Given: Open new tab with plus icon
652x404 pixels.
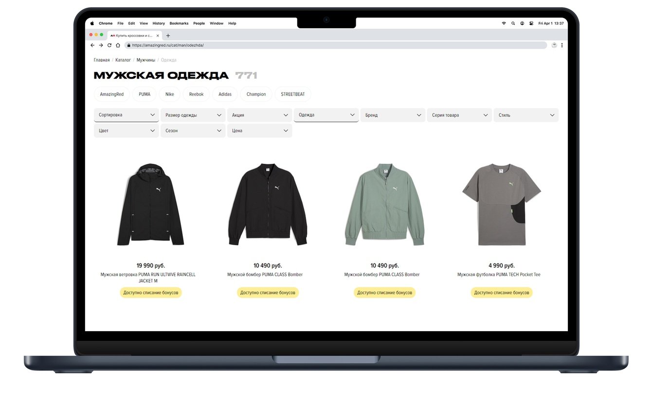Looking at the screenshot, I should (x=168, y=35).
